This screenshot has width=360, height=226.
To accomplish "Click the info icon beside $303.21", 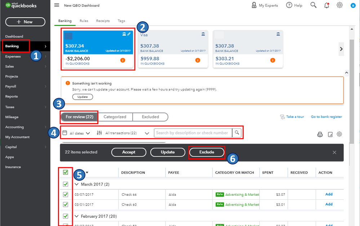I will (x=272, y=60).
